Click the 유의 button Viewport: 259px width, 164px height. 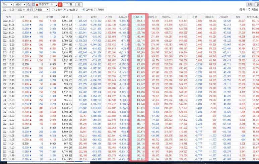[x=250, y=4]
